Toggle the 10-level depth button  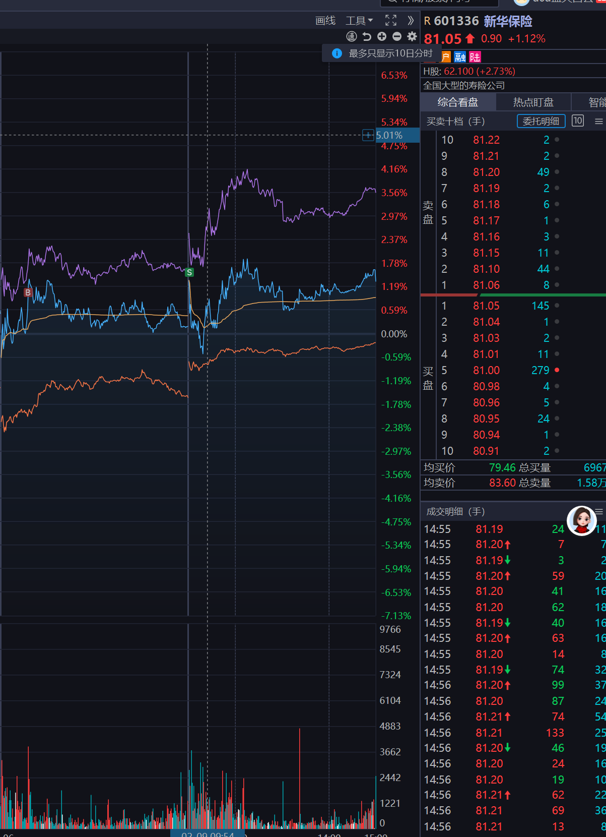click(x=578, y=121)
